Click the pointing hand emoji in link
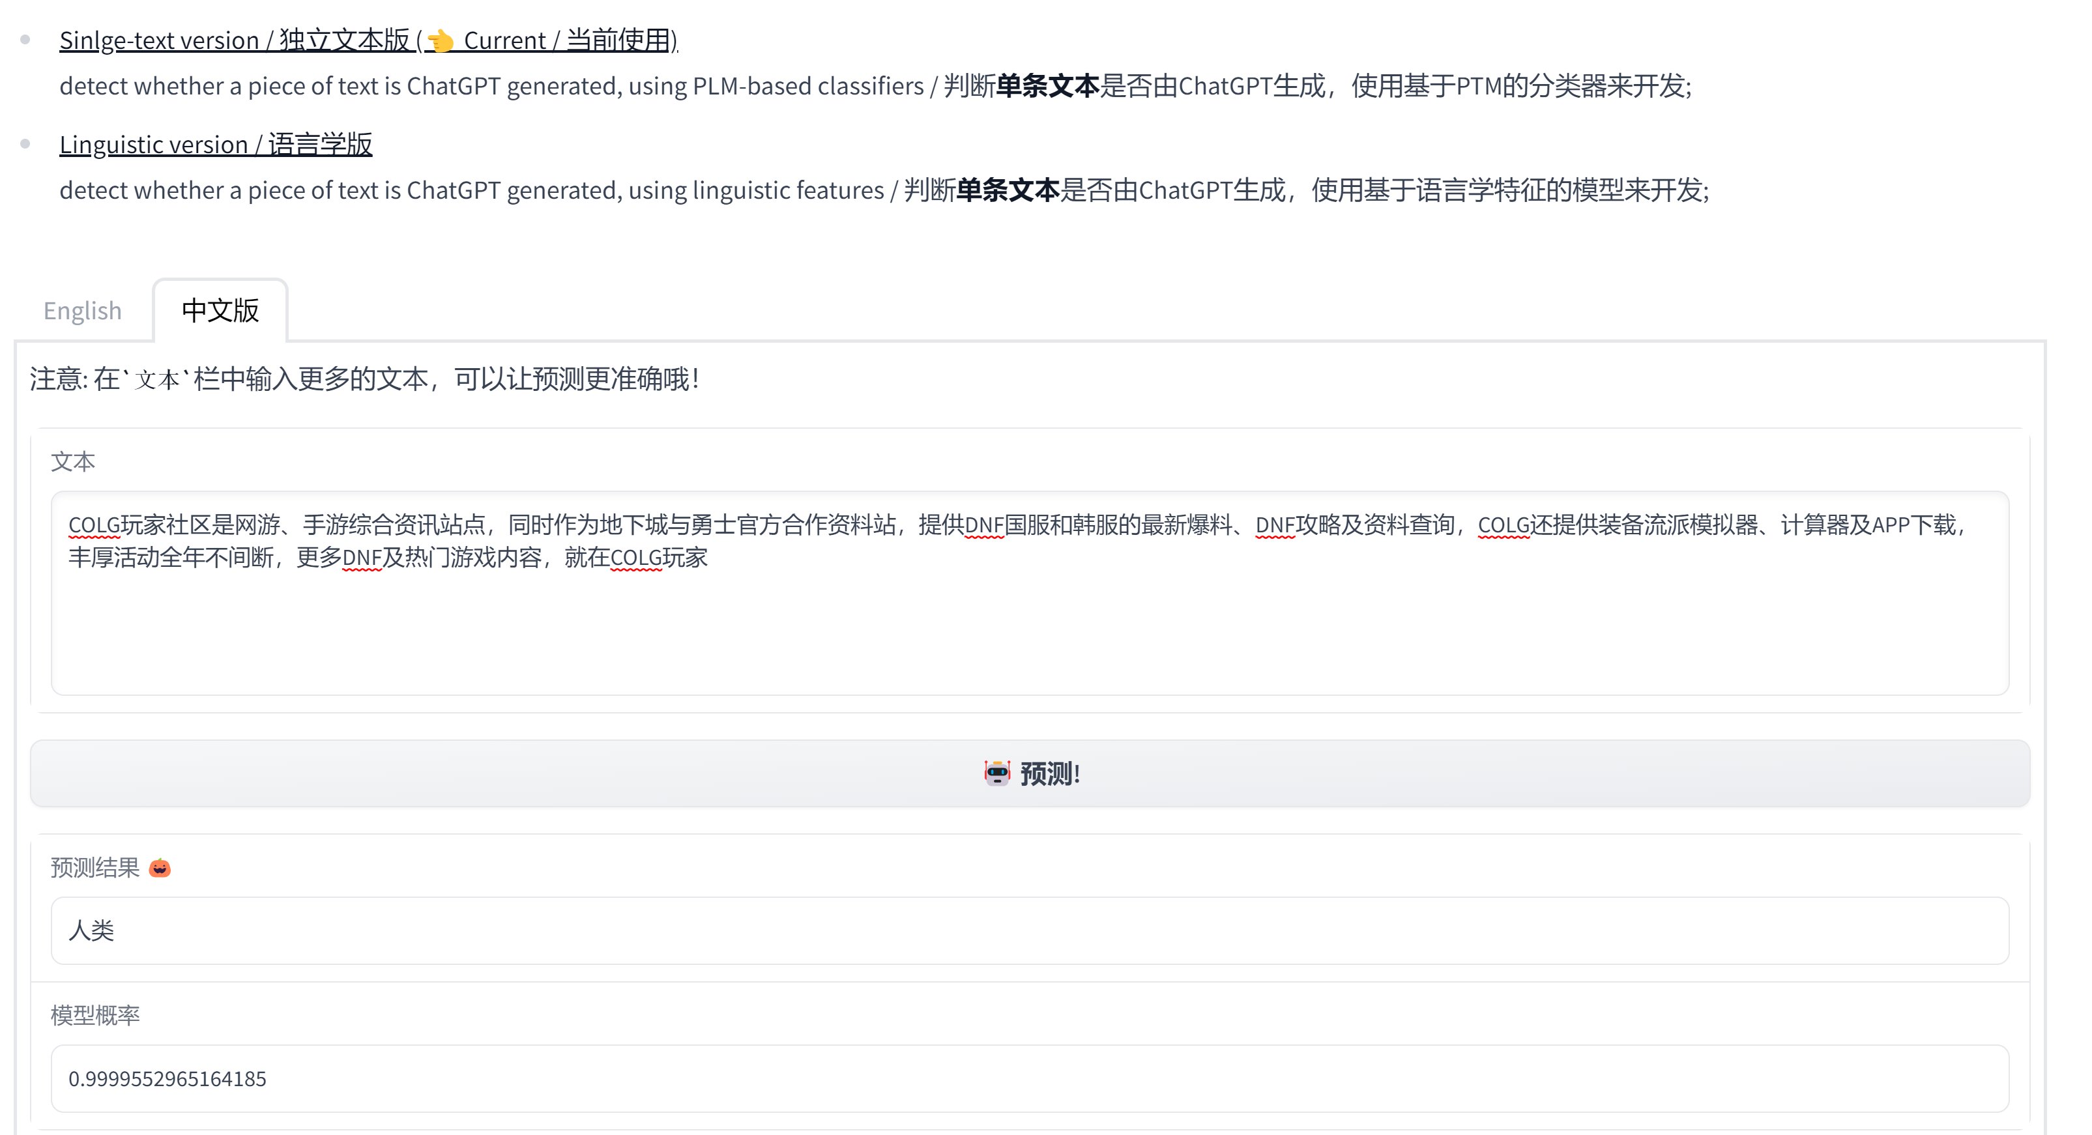The width and height of the screenshot is (2092, 1135). click(440, 40)
